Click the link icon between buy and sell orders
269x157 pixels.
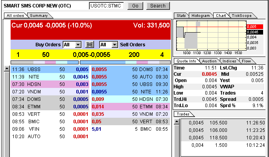(90, 45)
